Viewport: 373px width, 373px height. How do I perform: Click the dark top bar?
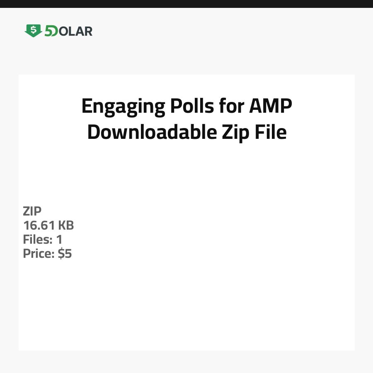pyautogui.click(x=186, y=4)
